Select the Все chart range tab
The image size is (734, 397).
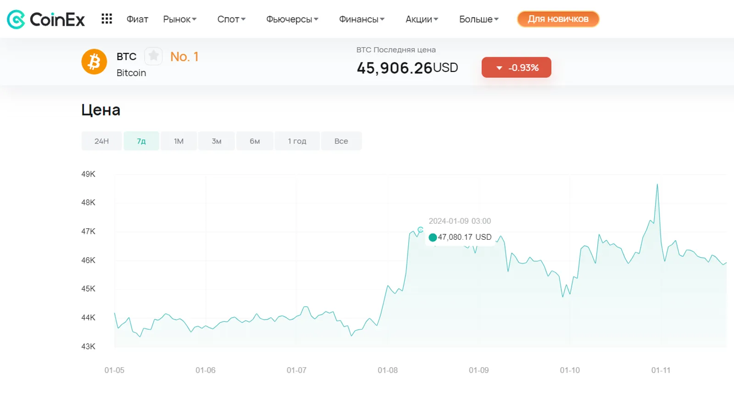(341, 141)
